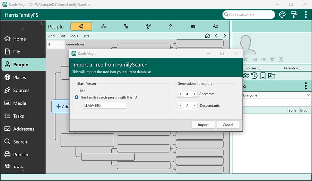This screenshot has height=181, width=312.
Task: Open side panel three-dot options
Action: (306, 86)
